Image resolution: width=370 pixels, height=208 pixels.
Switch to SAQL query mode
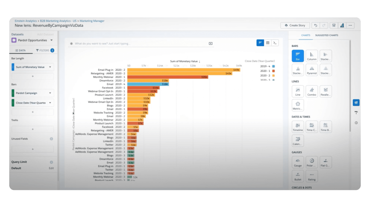coord(275,43)
